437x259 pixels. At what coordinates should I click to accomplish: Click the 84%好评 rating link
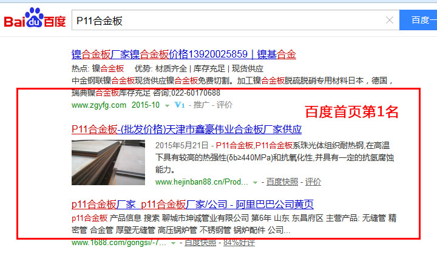[x=239, y=243]
